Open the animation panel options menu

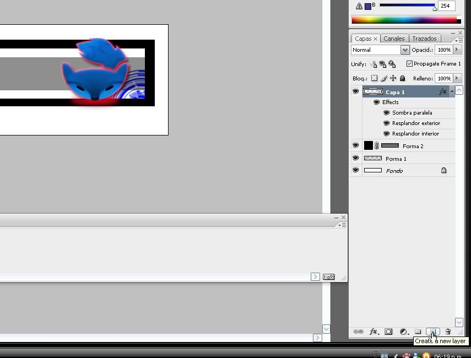tap(342, 225)
